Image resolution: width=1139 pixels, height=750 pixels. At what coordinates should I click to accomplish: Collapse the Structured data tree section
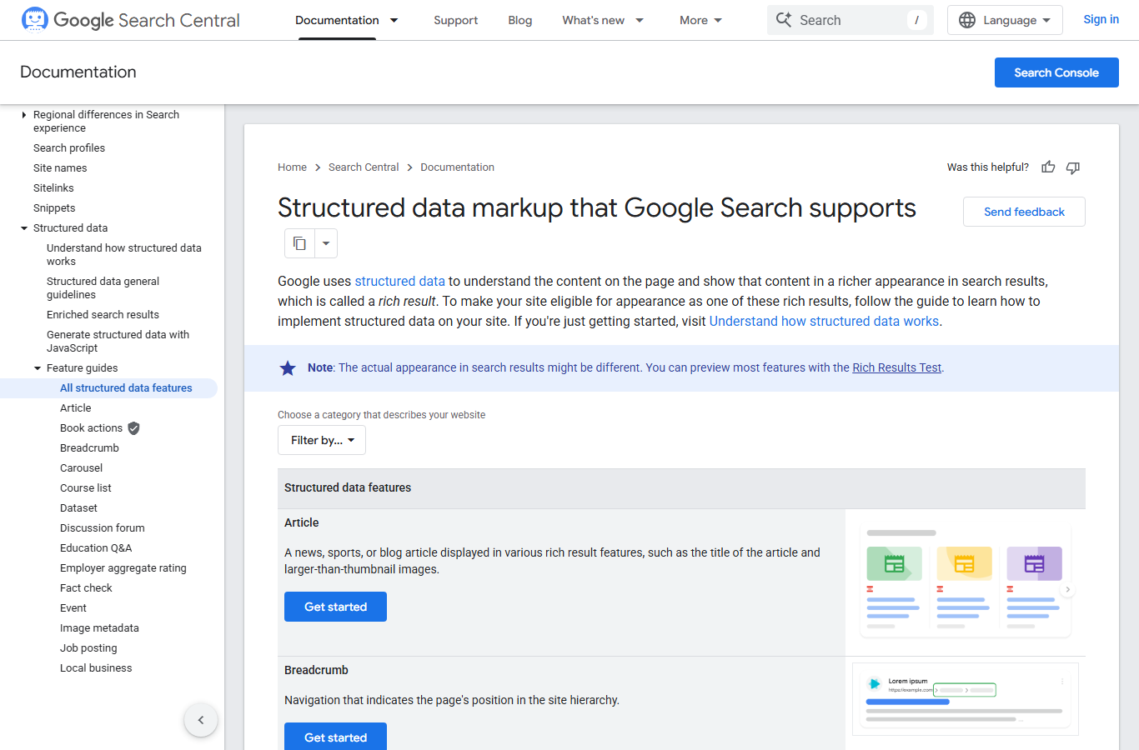pyautogui.click(x=23, y=228)
